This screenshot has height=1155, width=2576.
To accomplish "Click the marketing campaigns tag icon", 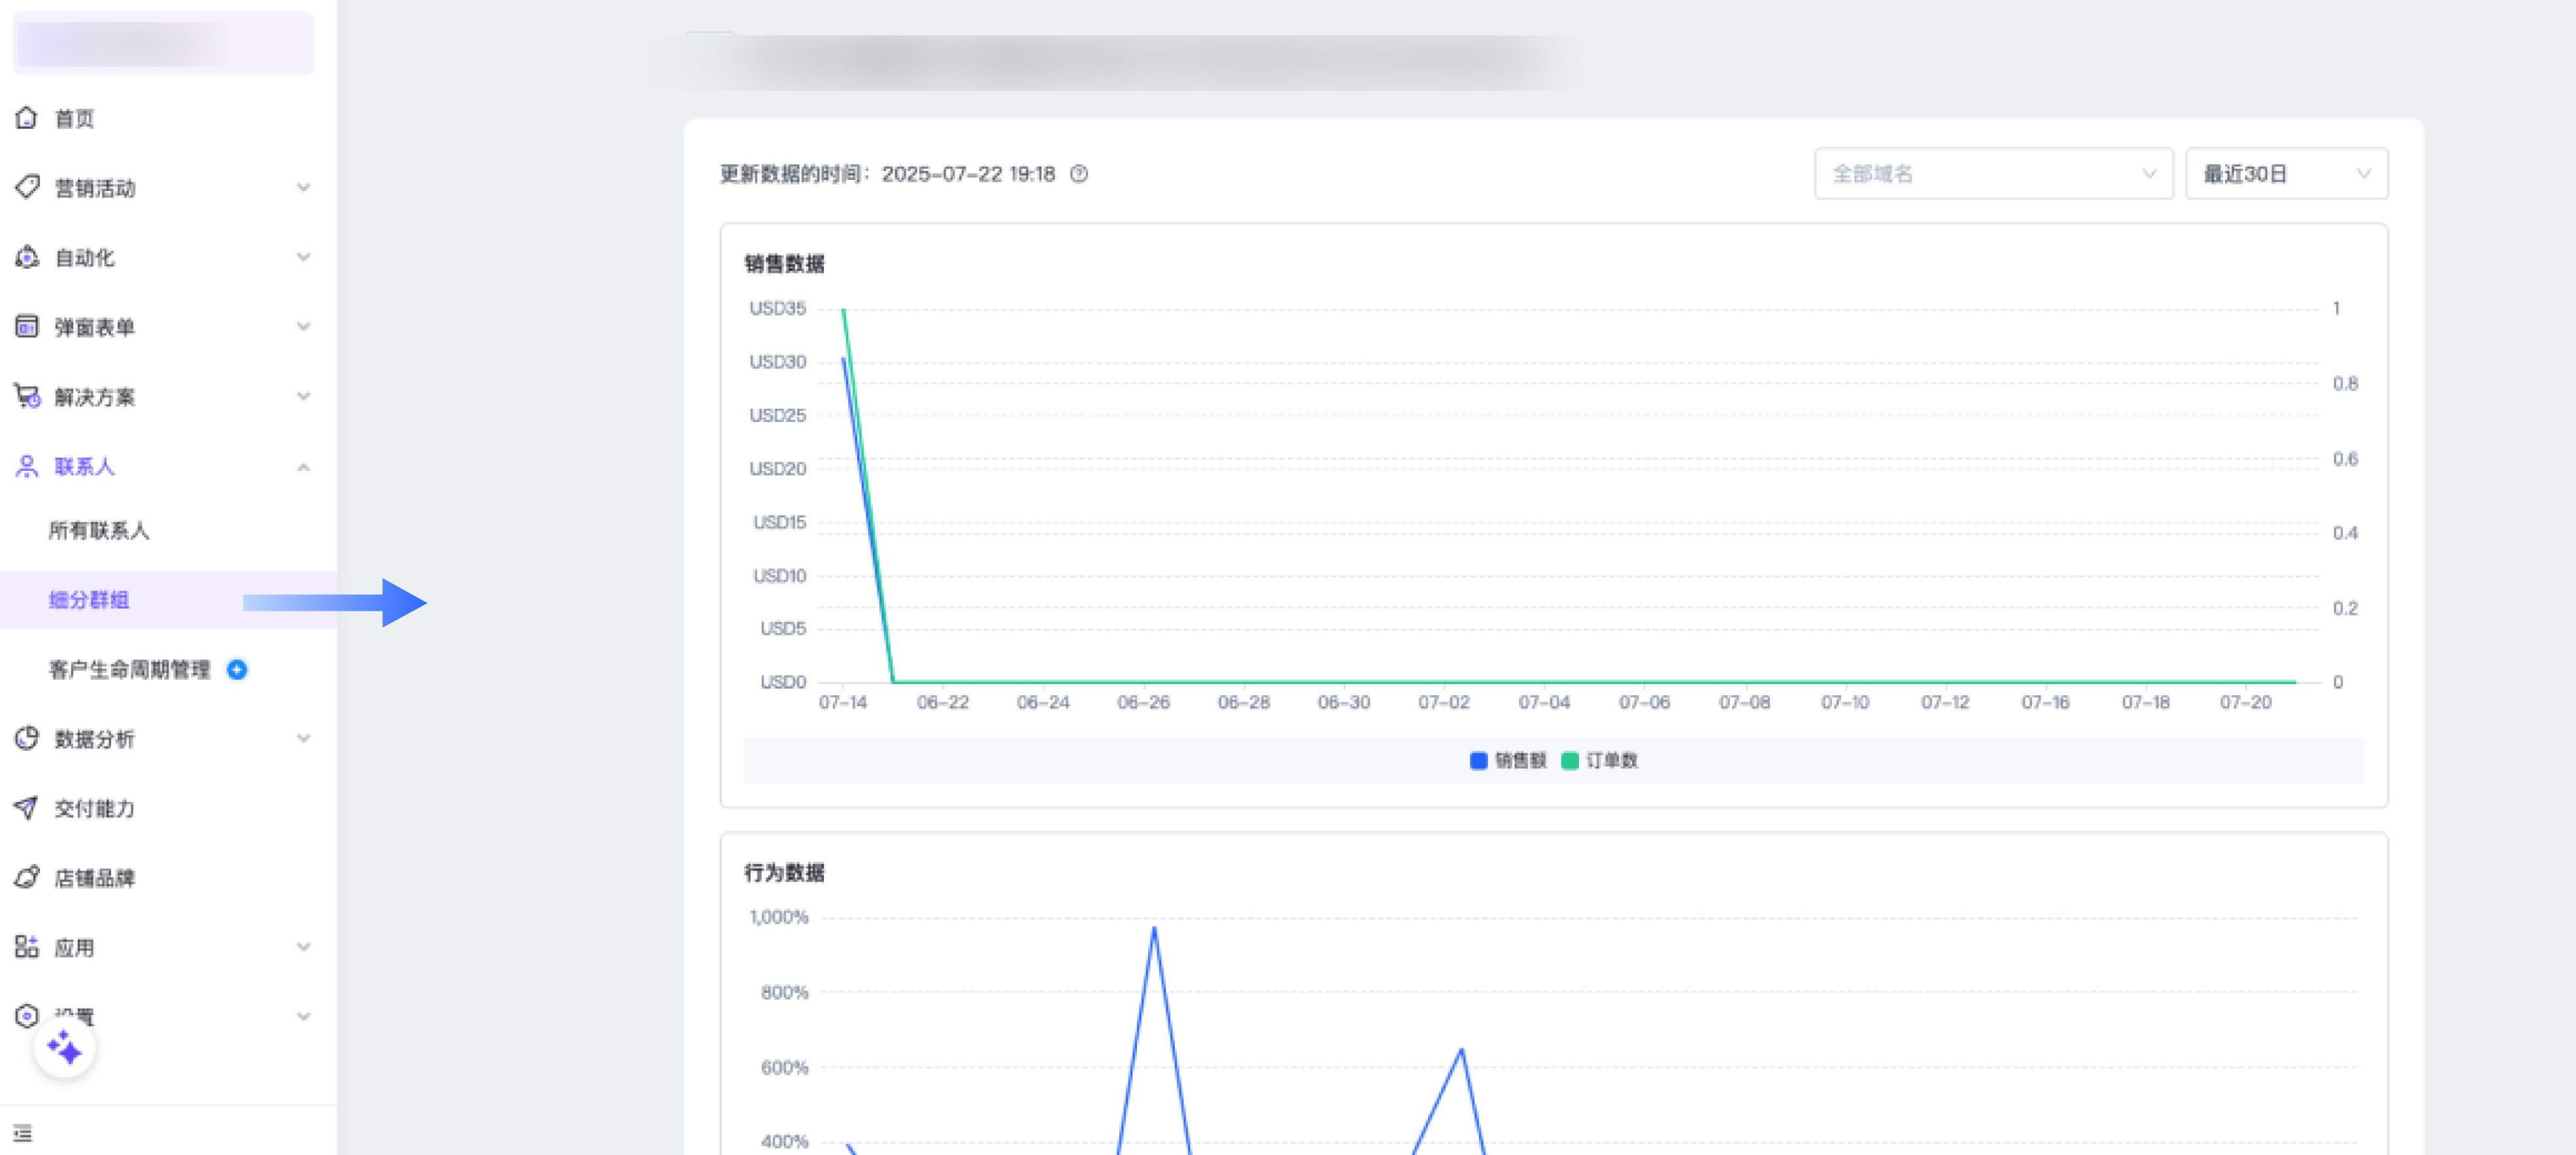I will (x=27, y=187).
